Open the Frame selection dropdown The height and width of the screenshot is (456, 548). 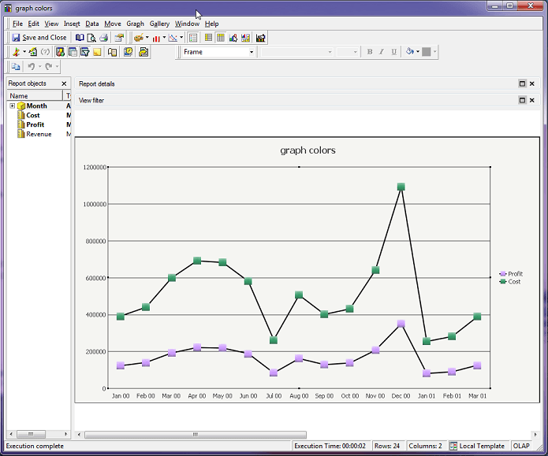[x=252, y=52]
